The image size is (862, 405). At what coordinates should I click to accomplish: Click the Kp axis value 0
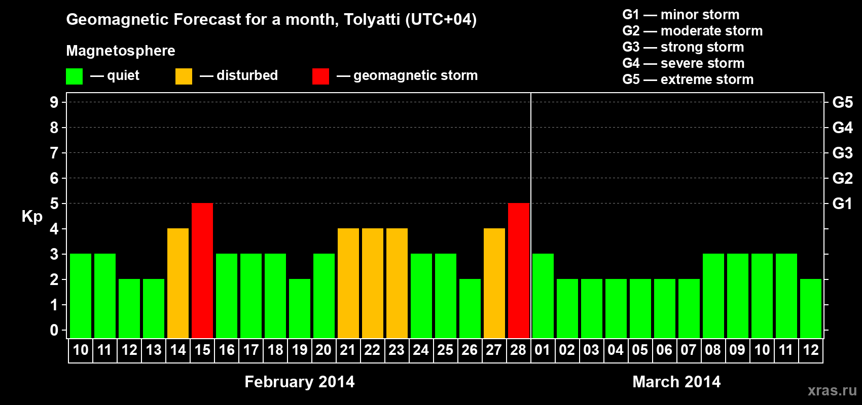[54, 330]
